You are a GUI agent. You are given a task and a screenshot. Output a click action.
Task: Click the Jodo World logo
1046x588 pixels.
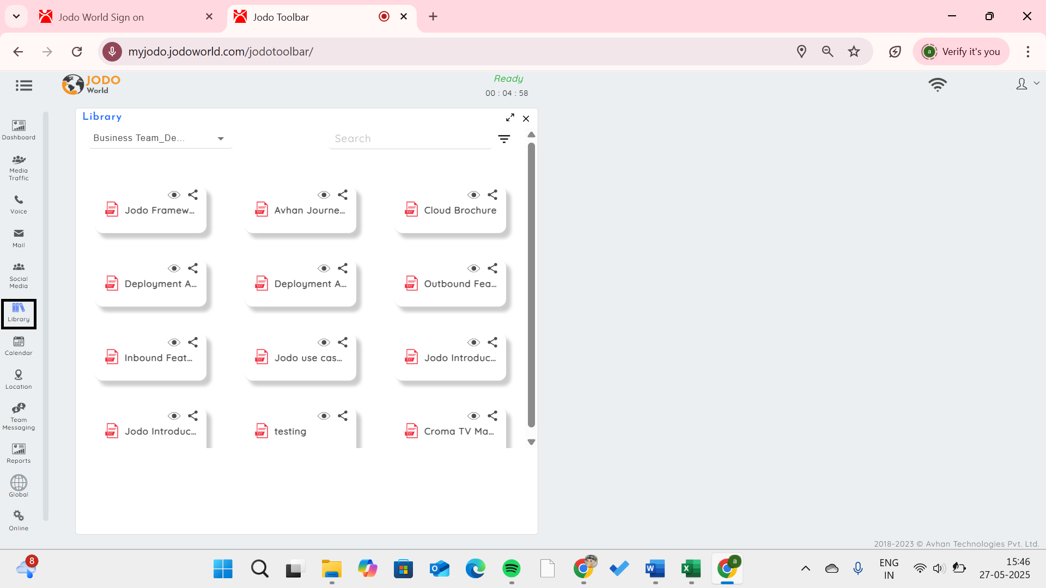[x=91, y=84]
